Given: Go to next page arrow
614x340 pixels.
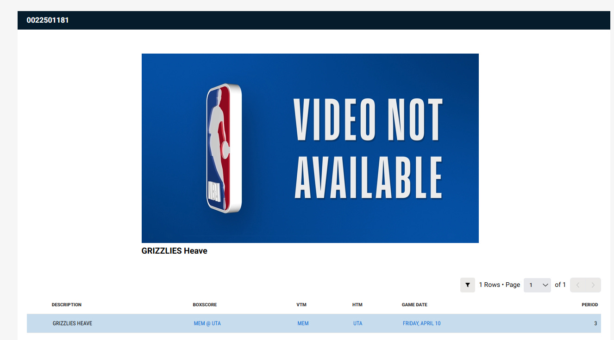Looking at the screenshot, I should click(x=593, y=285).
